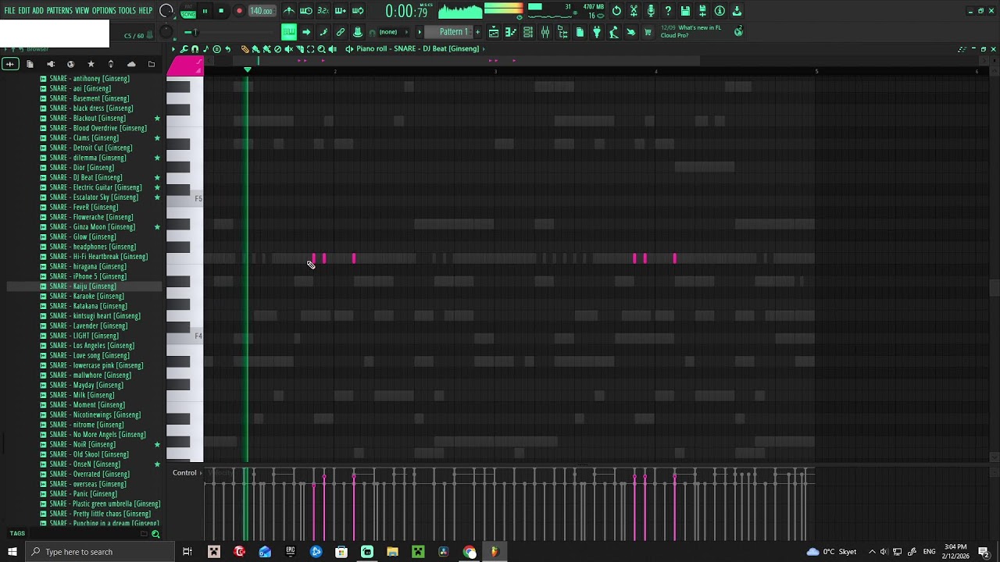Click the TAGS label in browser
This screenshot has width=1000, height=562.
coord(17,534)
